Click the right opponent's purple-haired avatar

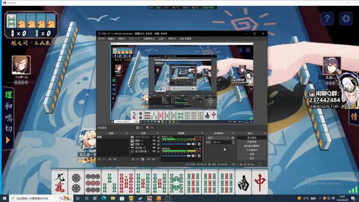(x=332, y=66)
